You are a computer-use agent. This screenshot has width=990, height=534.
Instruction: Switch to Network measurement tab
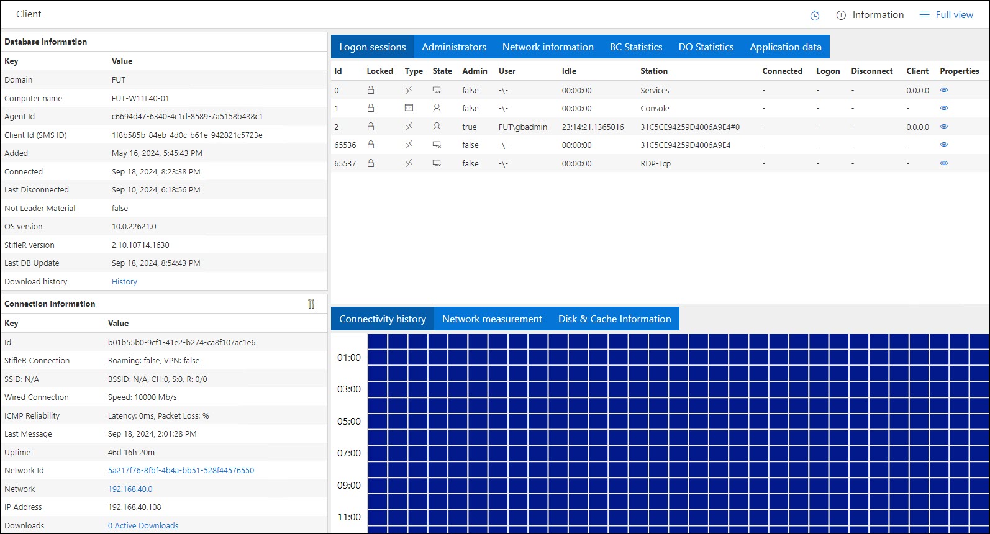tap(492, 319)
